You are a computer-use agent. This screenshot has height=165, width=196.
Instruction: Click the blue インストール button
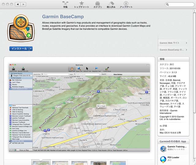tap(19, 49)
